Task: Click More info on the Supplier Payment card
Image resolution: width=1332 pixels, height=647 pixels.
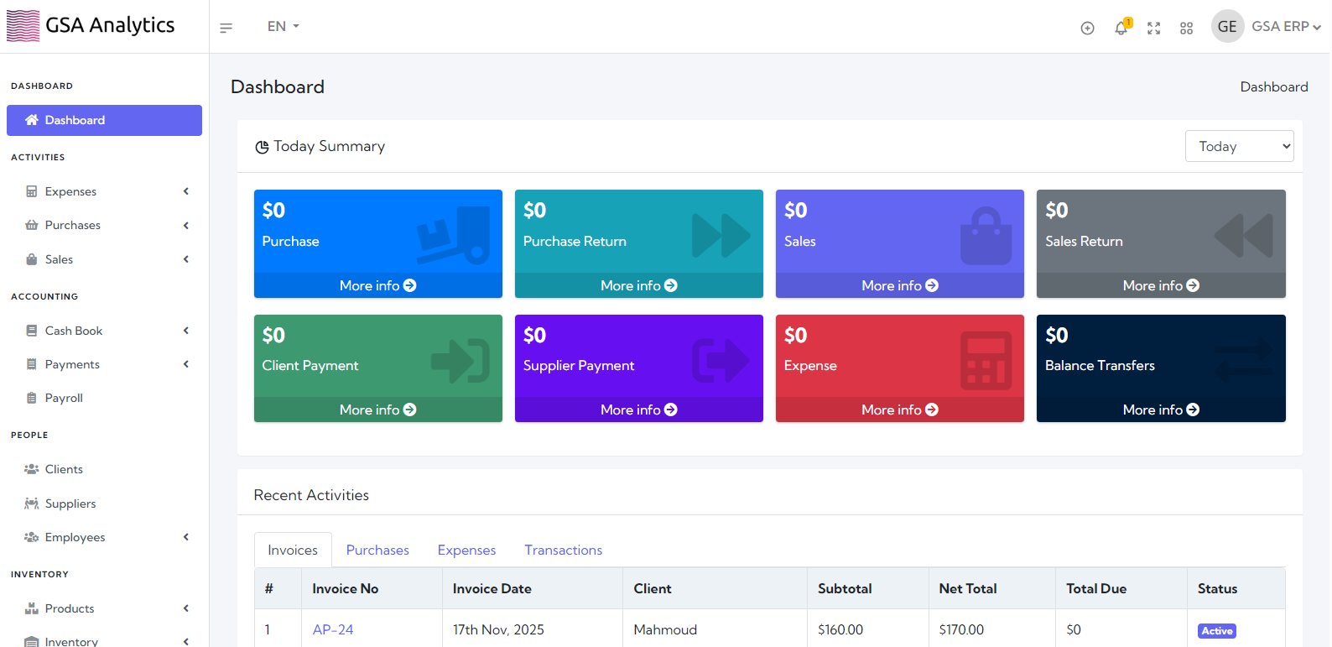Action: 638,410
